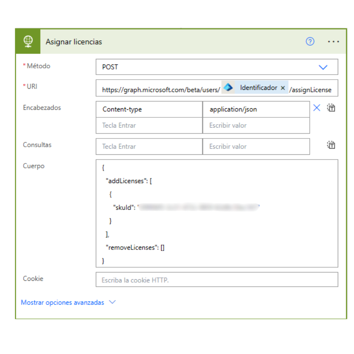Screen dimensions: 354x354
Task: Click the Encabezados label
Action: (x=42, y=108)
